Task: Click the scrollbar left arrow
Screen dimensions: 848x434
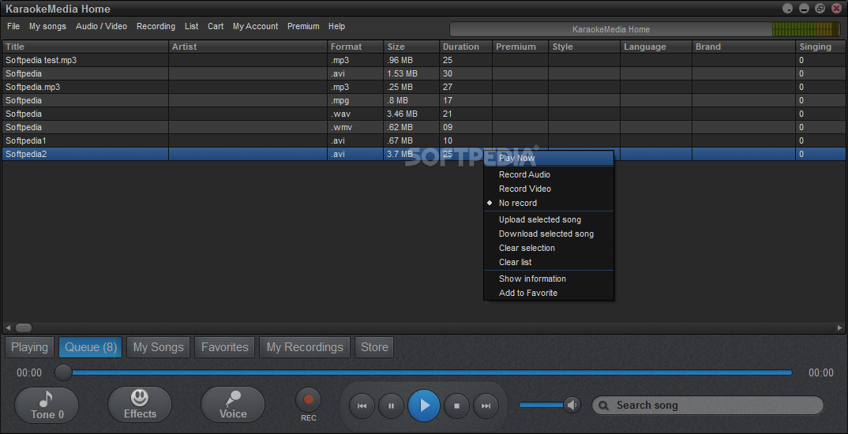Action: point(8,327)
